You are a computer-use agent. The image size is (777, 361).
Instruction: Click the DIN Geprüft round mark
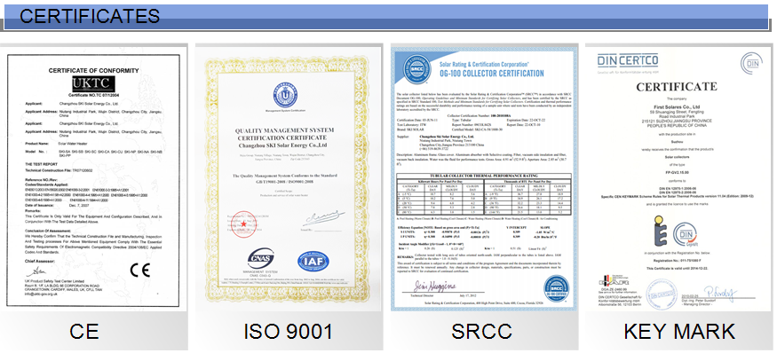[x=685, y=234]
